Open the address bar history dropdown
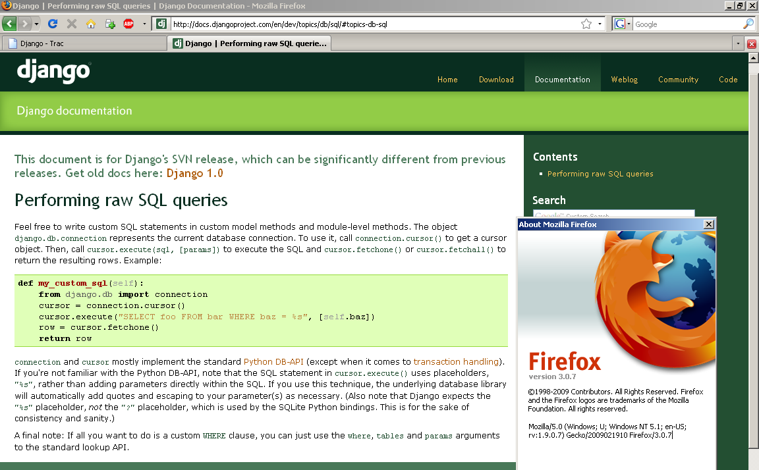 click(600, 24)
